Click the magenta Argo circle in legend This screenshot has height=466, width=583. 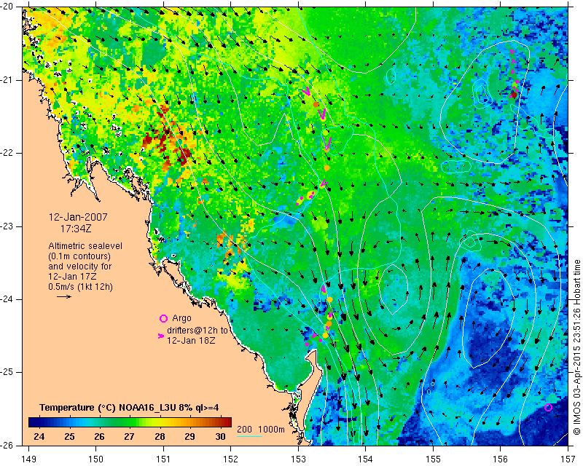coord(163,318)
